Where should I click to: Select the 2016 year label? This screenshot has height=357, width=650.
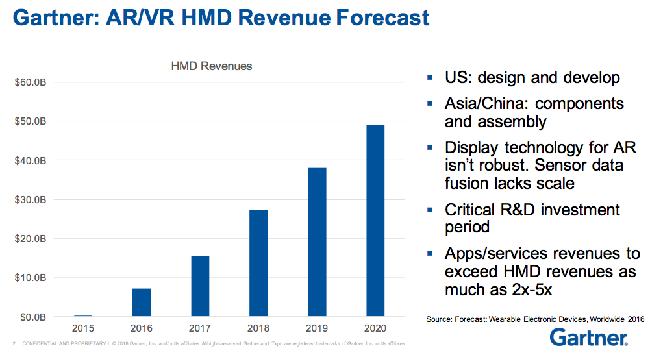(142, 328)
